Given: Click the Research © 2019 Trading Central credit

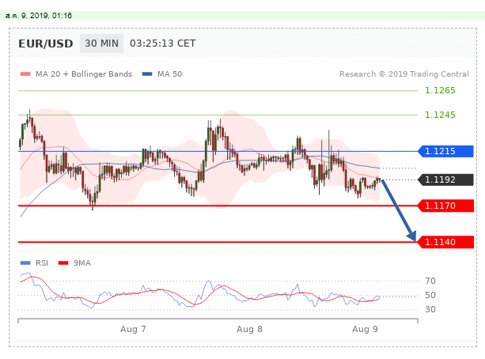Looking at the screenshot, I should pos(404,74).
